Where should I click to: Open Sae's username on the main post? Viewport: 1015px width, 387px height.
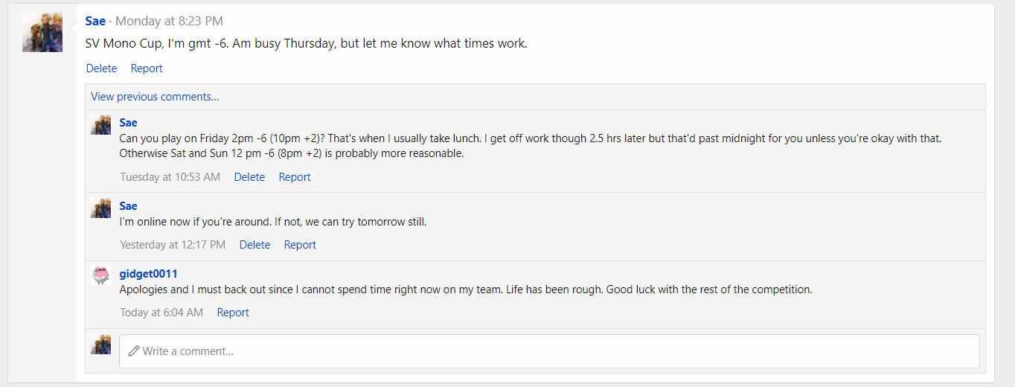tap(95, 21)
